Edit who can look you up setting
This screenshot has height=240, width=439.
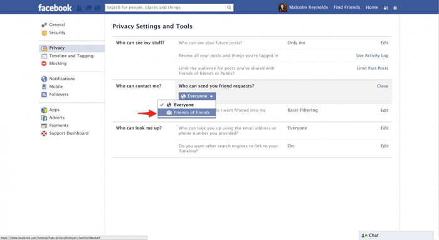384,128
